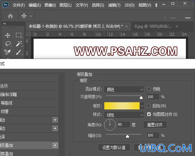Click the 缩放 value field 100
This screenshot has width=195, height=156.
[153, 135]
